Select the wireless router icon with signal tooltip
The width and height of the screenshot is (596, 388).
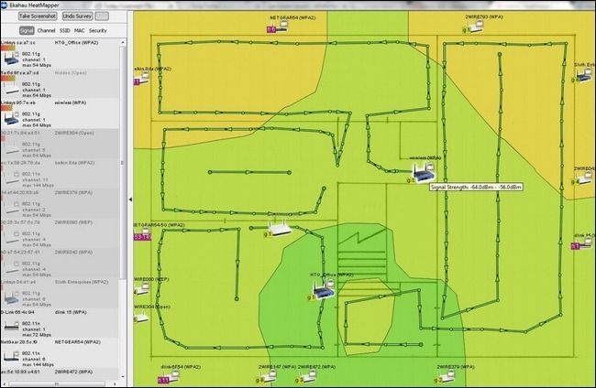[423, 173]
